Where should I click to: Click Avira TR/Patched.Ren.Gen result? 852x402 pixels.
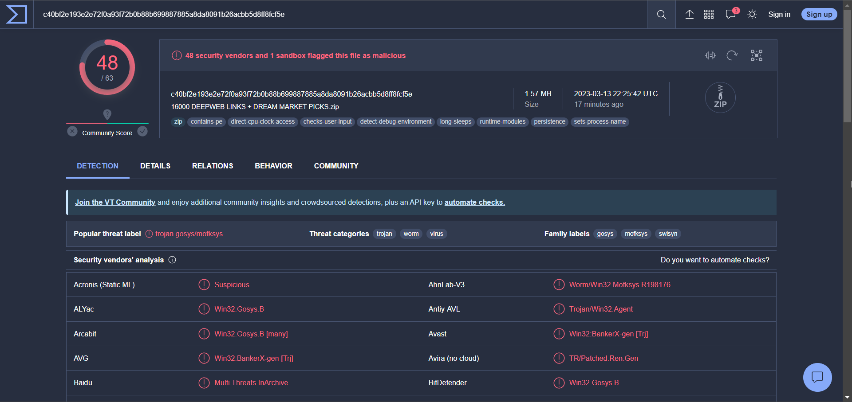[603, 358]
